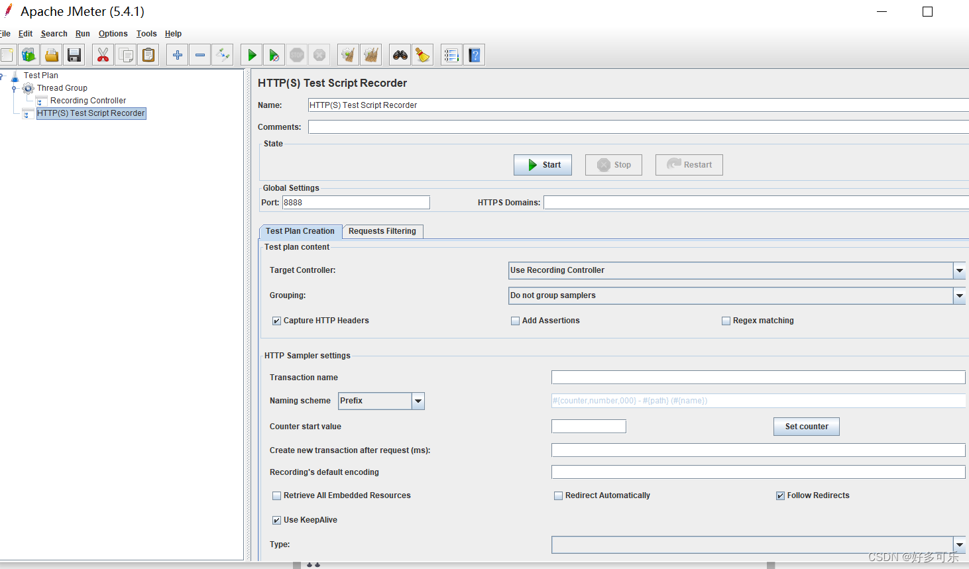Click the Recording's default encoding field
This screenshot has width=969, height=569.
(758, 472)
